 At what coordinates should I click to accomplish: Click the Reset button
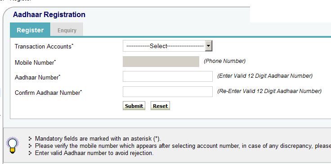(160, 106)
